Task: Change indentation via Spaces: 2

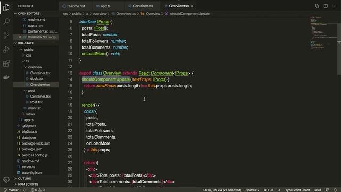Action: (252, 190)
